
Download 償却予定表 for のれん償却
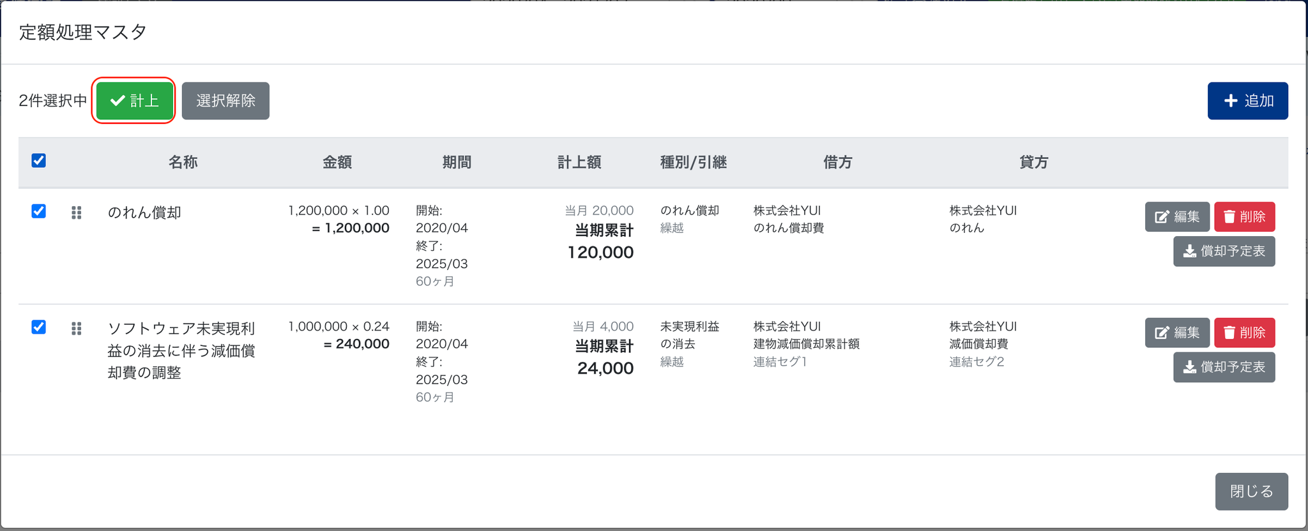point(1224,251)
